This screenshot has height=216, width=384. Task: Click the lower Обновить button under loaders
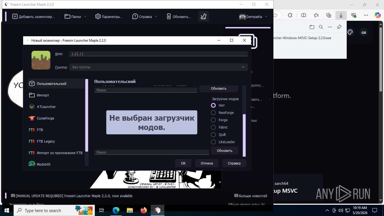point(224,150)
